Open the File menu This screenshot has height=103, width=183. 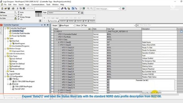tap(5, 5)
